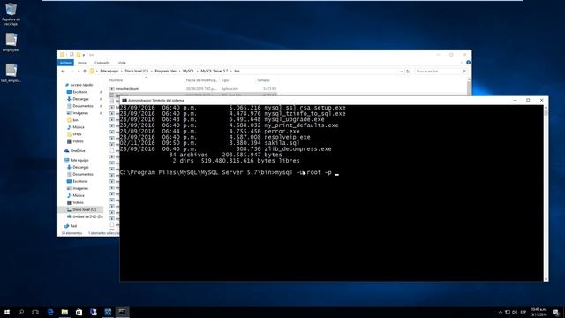Open the taskbar clock and date
Screen dimensions: 565x318
pyautogui.click(x=539, y=312)
